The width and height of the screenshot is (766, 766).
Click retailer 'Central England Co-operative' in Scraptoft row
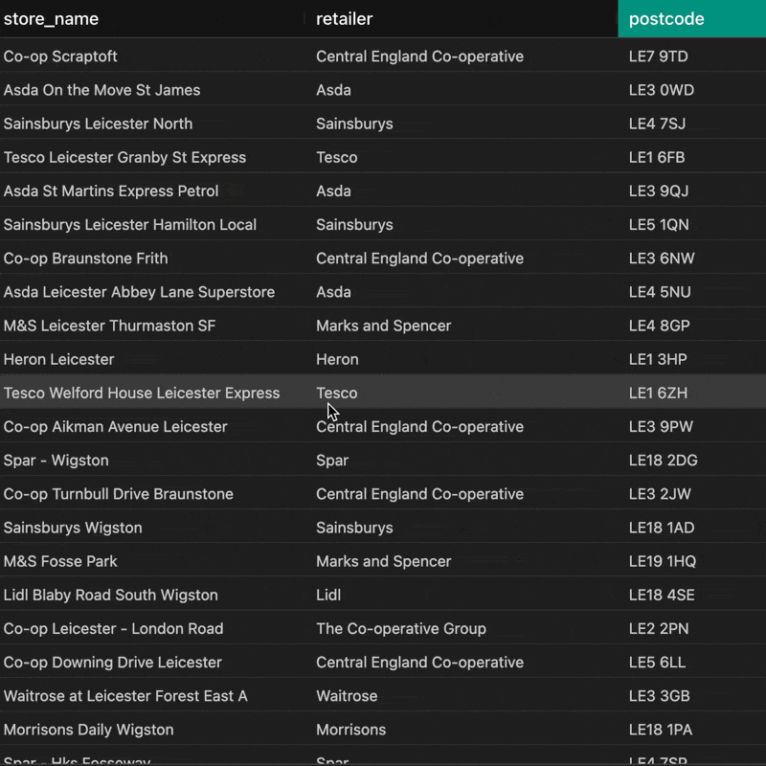419,56
